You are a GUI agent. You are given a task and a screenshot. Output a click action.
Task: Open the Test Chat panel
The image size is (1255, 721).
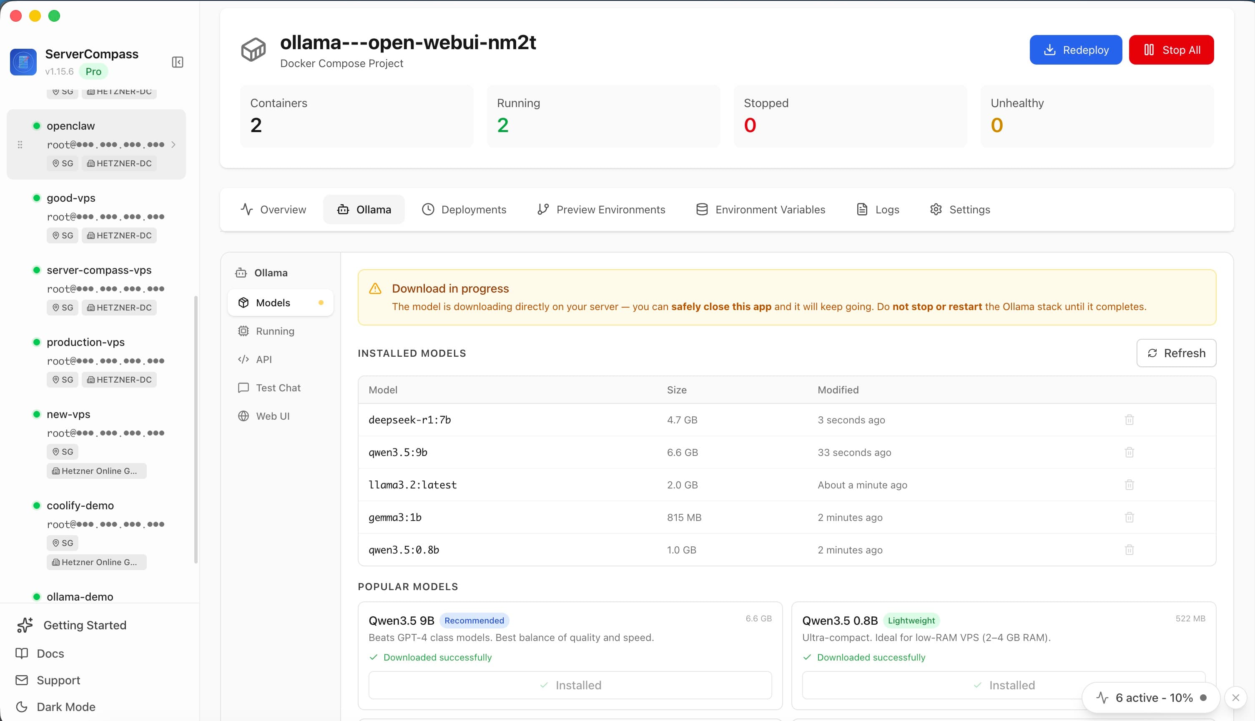point(278,387)
